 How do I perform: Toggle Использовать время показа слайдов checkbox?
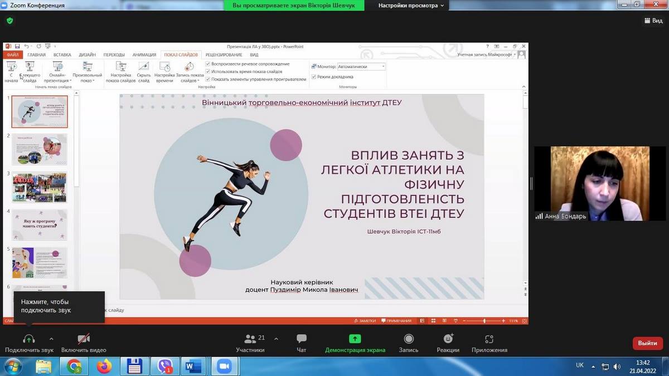coord(208,72)
